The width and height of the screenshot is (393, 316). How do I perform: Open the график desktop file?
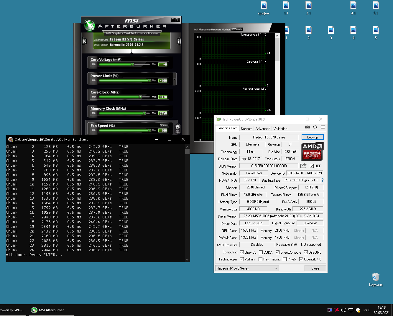[264, 8]
